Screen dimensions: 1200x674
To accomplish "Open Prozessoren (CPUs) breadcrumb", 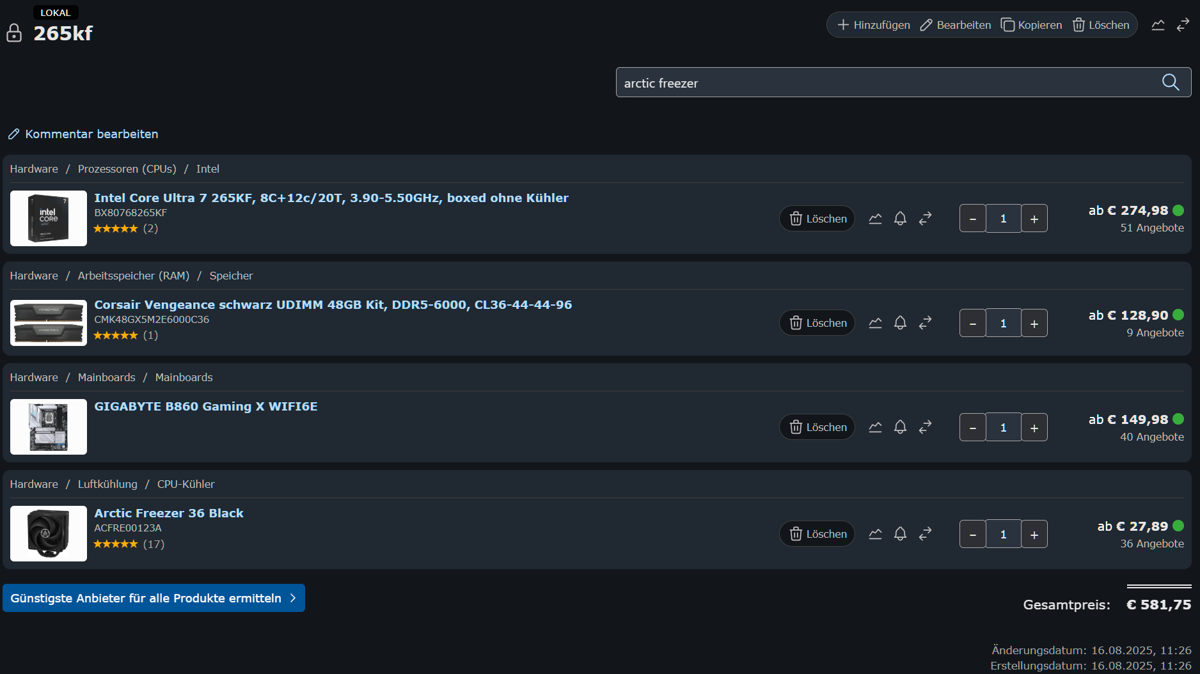I will click(127, 169).
